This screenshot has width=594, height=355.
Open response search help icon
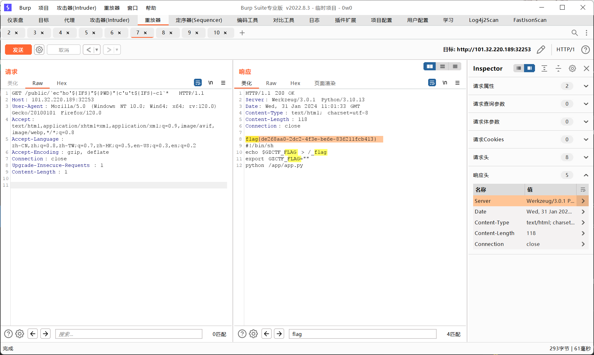click(x=242, y=334)
